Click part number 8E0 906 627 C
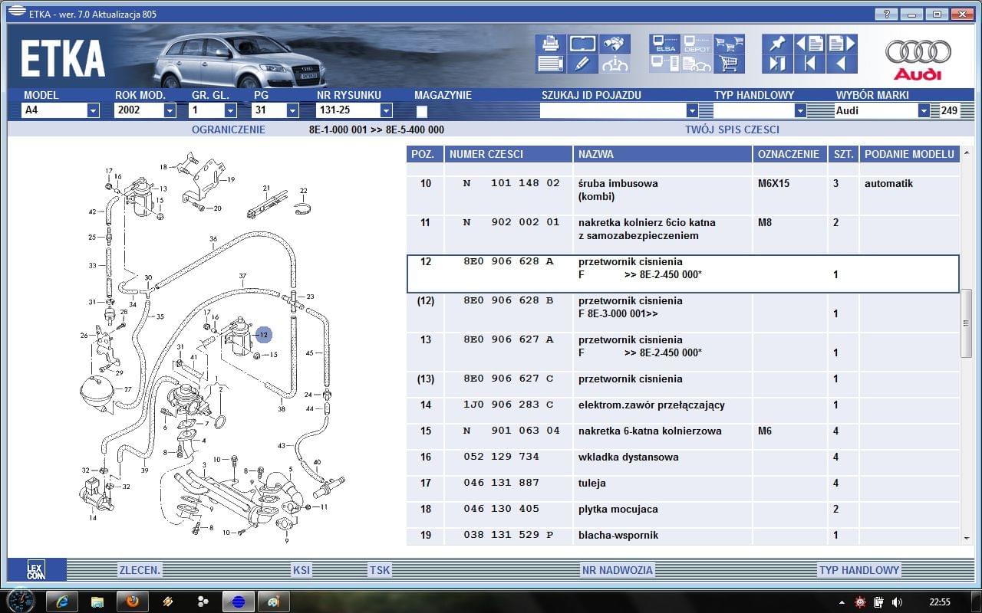This screenshot has height=613, width=982. pyautogui.click(x=508, y=379)
